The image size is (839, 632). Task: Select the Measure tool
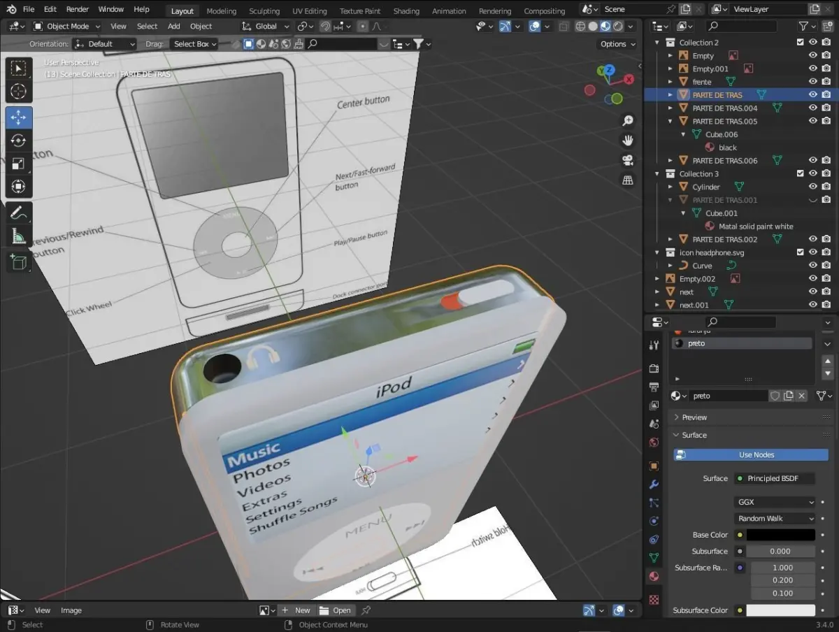tap(19, 236)
